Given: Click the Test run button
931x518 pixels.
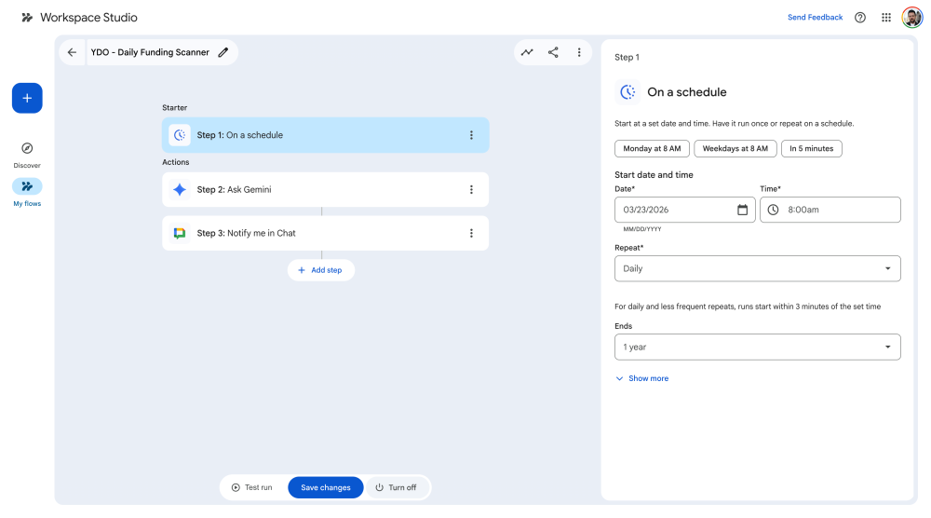Looking at the screenshot, I should coord(252,487).
